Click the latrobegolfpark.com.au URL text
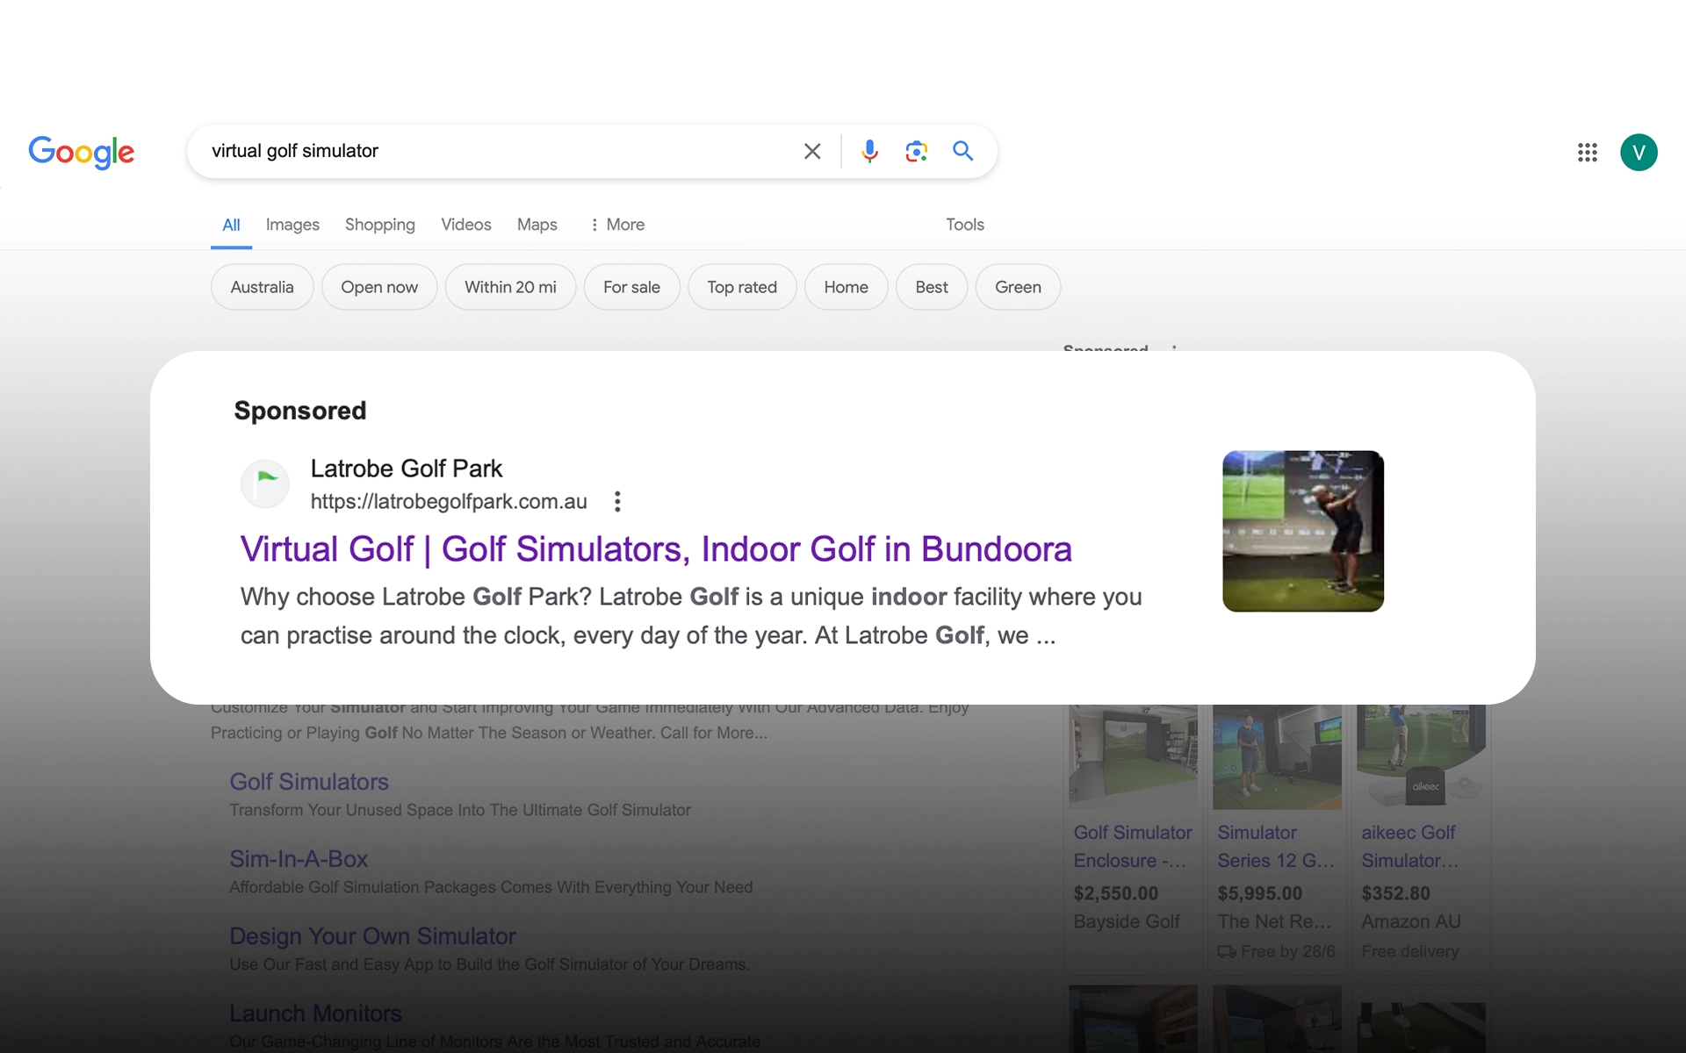This screenshot has width=1686, height=1053. pos(449,502)
